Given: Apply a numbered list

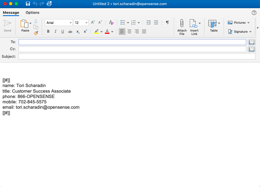Looking at the screenshot, I should tap(133, 23).
